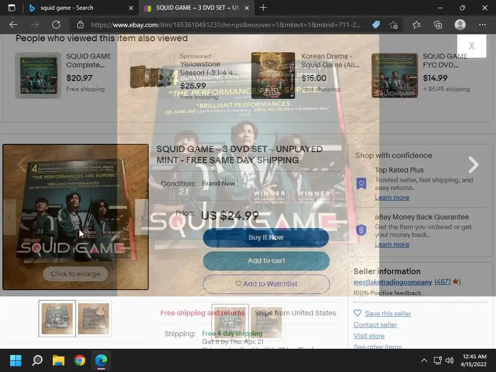Go to previous product photo arrow
Screen dimensions: 496x372
click(10, 217)
